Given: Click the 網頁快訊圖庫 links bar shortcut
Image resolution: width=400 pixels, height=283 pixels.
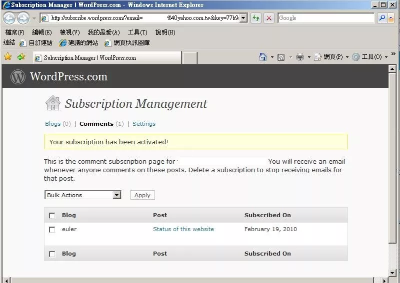Looking at the screenshot, I should [x=127, y=43].
